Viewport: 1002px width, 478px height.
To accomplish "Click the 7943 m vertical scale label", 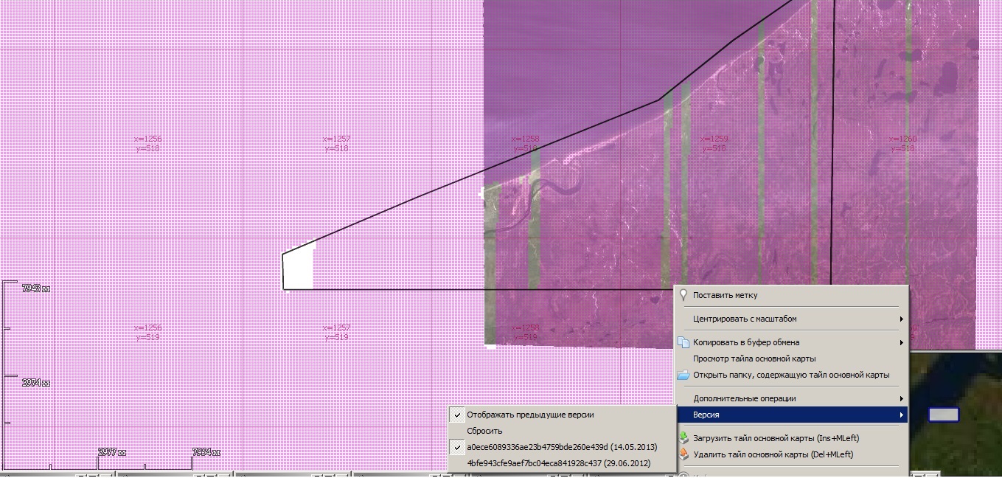I will click(x=36, y=288).
